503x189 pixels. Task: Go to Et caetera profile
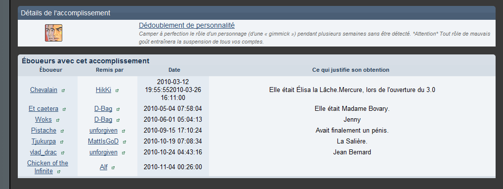coord(43,109)
